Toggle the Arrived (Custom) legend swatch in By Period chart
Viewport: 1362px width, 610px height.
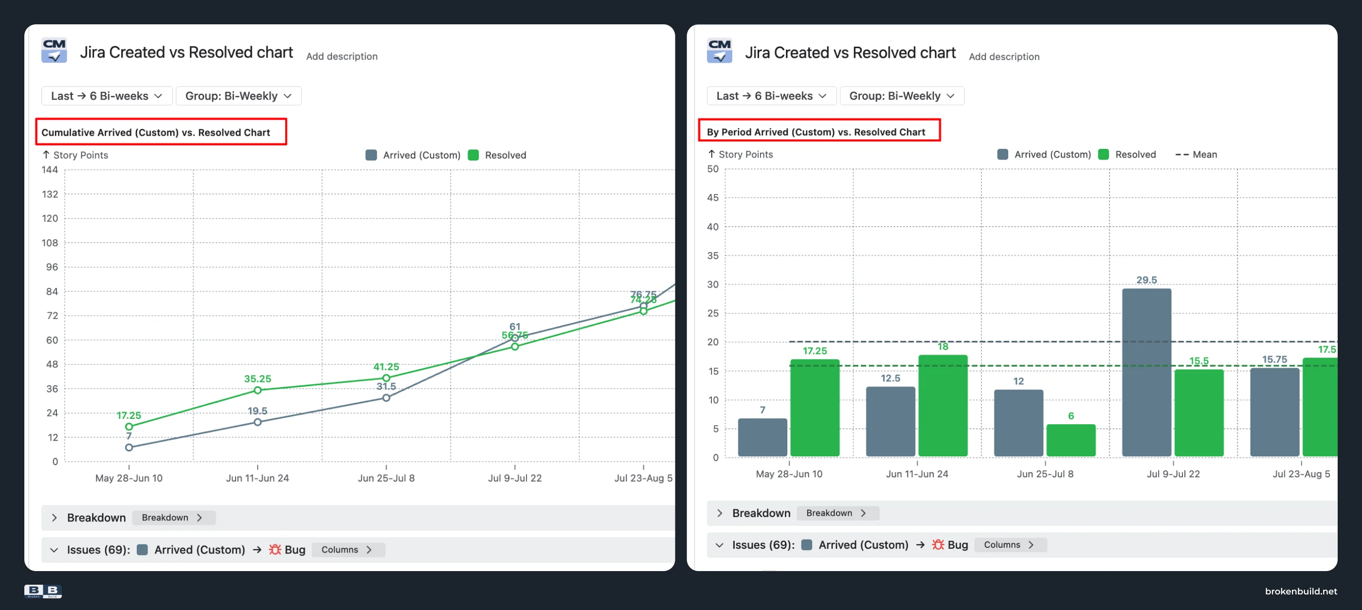click(x=1002, y=154)
